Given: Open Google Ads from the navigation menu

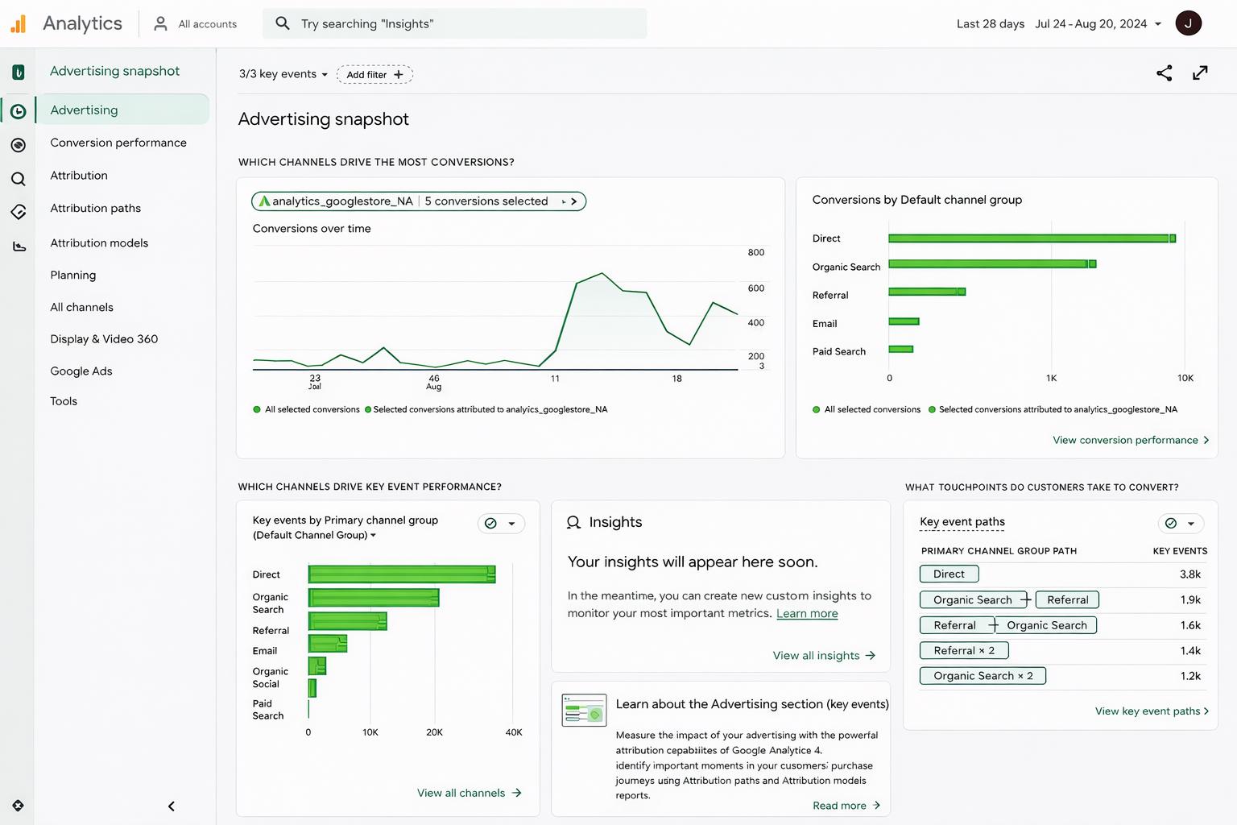Looking at the screenshot, I should coord(81,371).
